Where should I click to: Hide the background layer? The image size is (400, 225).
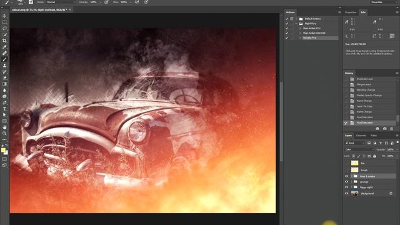tap(346, 193)
